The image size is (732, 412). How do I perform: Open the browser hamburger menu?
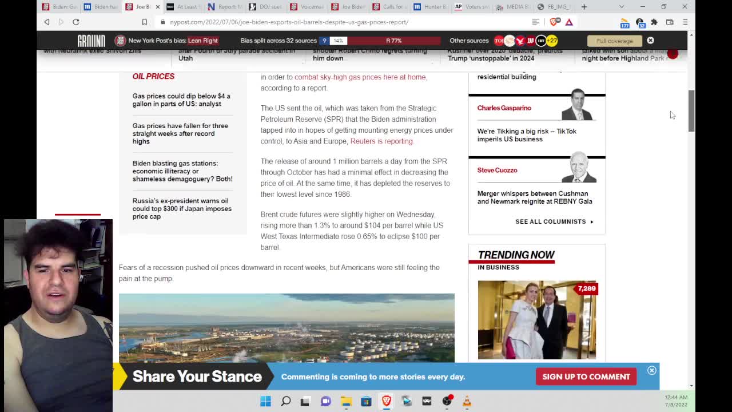tap(685, 22)
